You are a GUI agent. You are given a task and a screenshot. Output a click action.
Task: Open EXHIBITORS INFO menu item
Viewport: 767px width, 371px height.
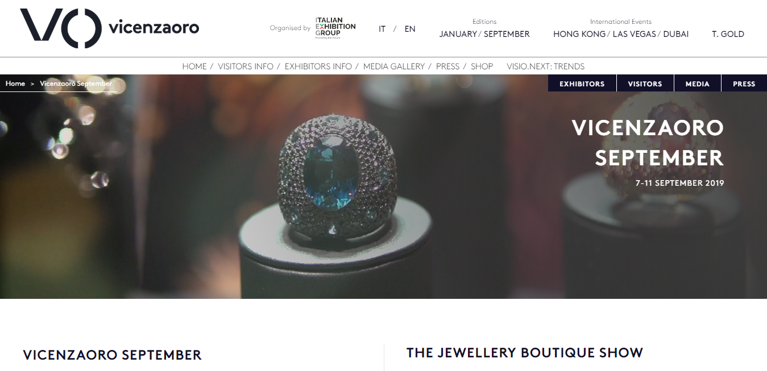coord(318,66)
